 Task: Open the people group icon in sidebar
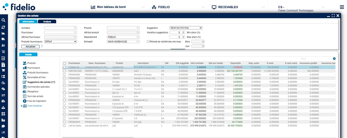pos(3,46)
